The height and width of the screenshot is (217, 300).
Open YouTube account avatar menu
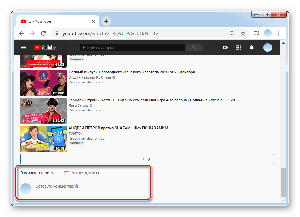(267, 48)
